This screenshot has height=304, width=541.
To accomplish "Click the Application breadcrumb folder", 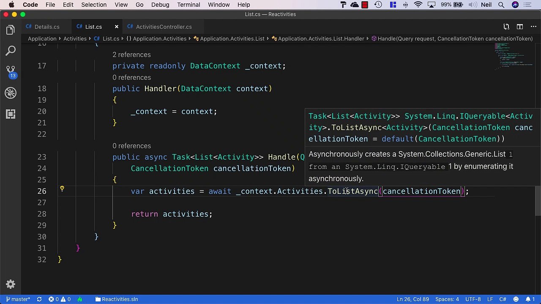I will [42, 38].
